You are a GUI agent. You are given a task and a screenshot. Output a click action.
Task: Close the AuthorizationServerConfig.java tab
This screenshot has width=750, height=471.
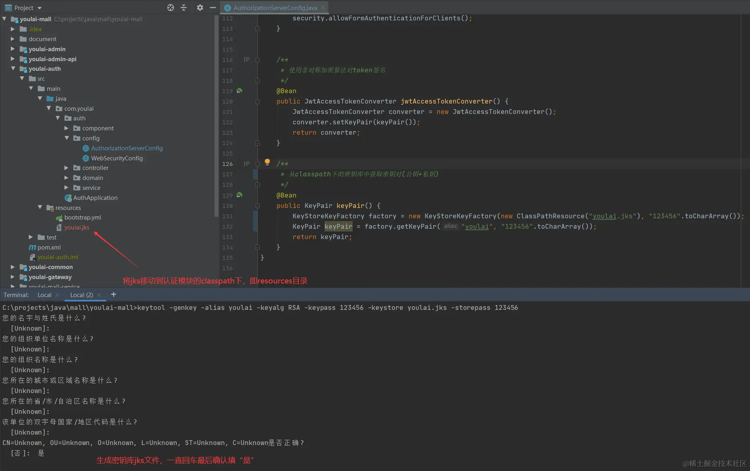(x=323, y=8)
